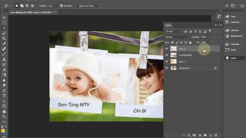Image resolution: width=246 pixels, height=138 pixels.
Task: Select the Clone Stamp tool
Action: [4, 59]
